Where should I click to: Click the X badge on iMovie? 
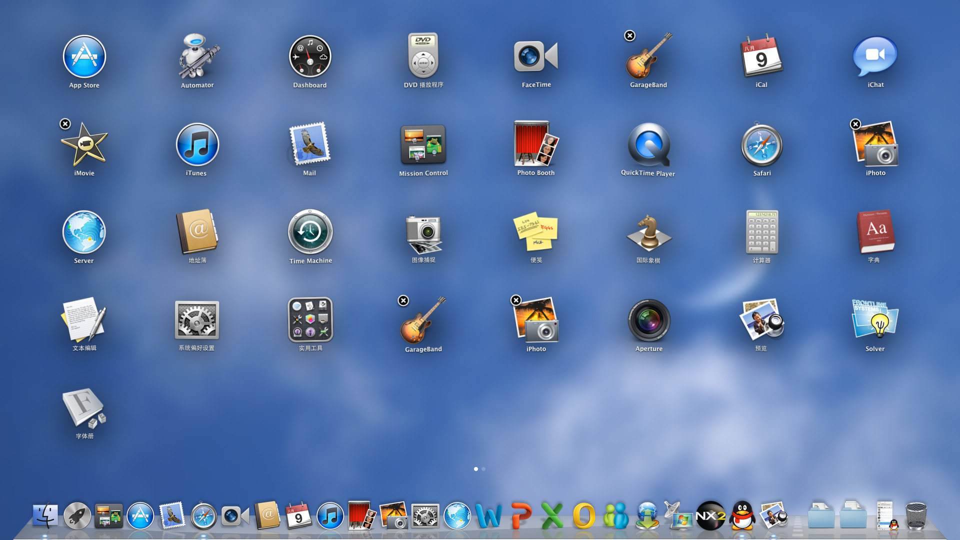(x=65, y=124)
